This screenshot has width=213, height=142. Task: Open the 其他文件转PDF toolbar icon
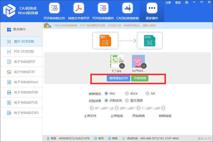click(x=79, y=8)
